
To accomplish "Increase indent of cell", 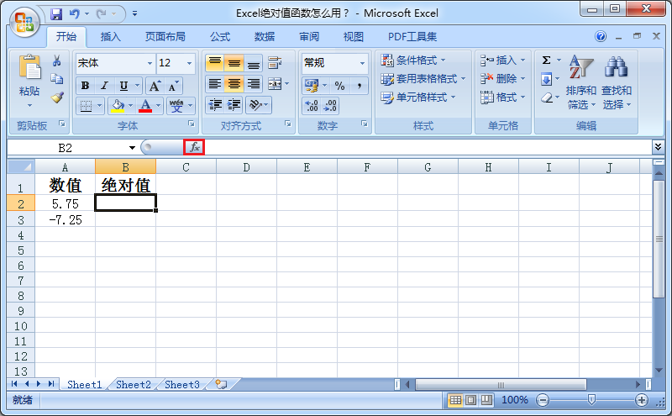I will 234,105.
